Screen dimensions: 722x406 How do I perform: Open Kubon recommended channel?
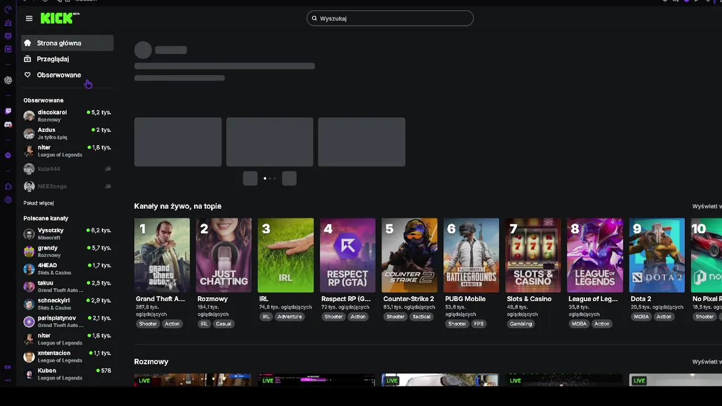pos(67,374)
